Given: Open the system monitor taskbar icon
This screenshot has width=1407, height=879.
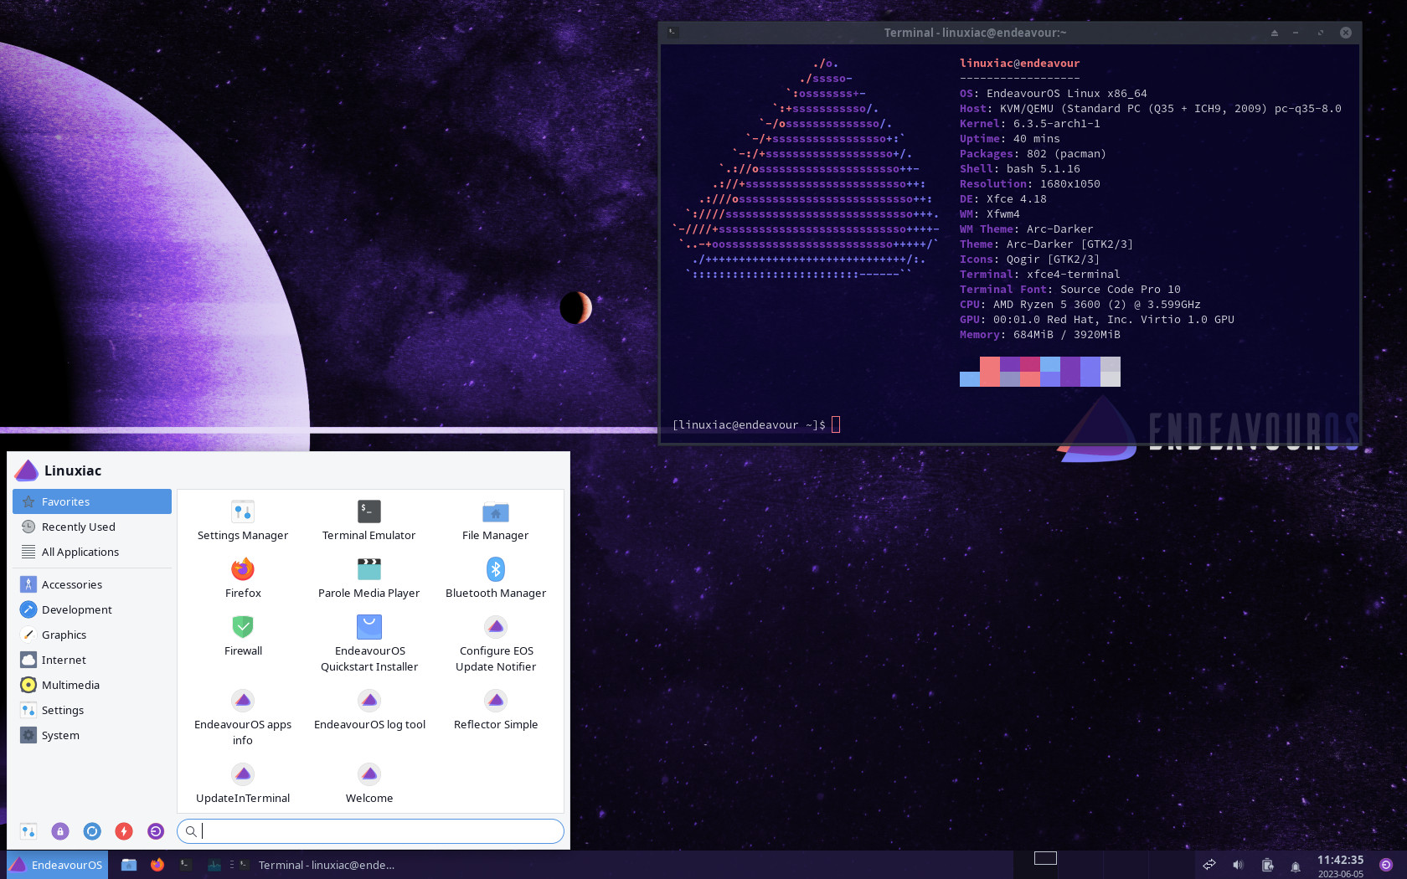Looking at the screenshot, I should point(214,865).
